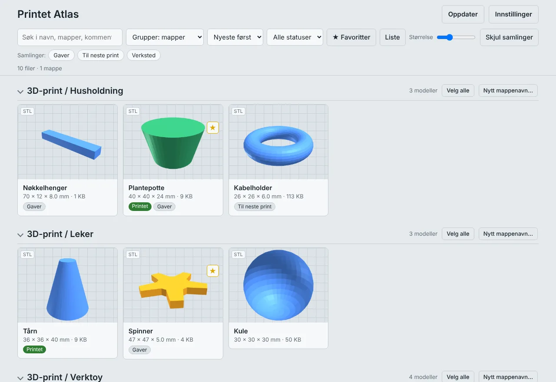Adjust the Størrelse thumbnail size slider
This screenshot has width=556, height=382.
point(456,37)
